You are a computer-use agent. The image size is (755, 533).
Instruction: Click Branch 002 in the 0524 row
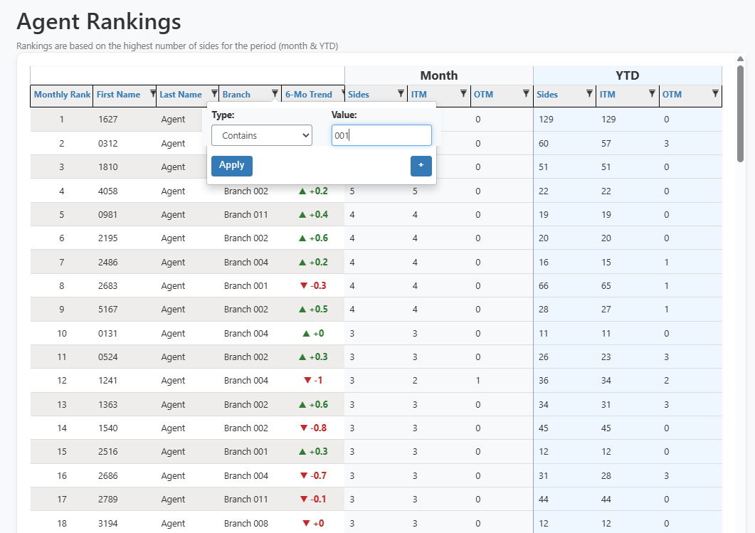(x=246, y=357)
